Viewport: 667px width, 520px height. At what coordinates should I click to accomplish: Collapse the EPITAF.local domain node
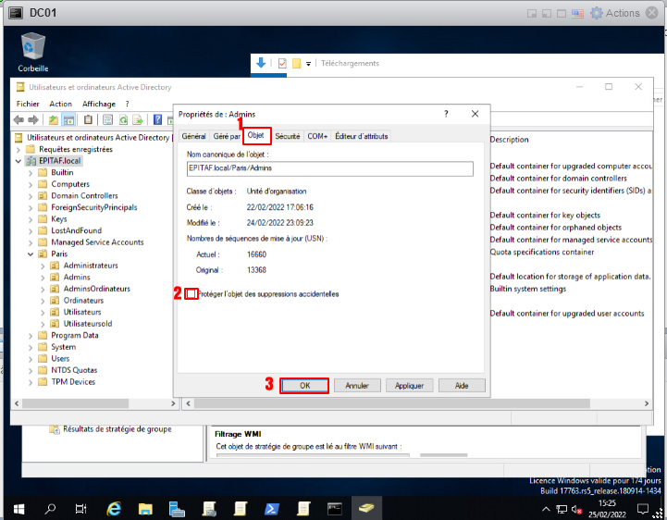point(20,161)
